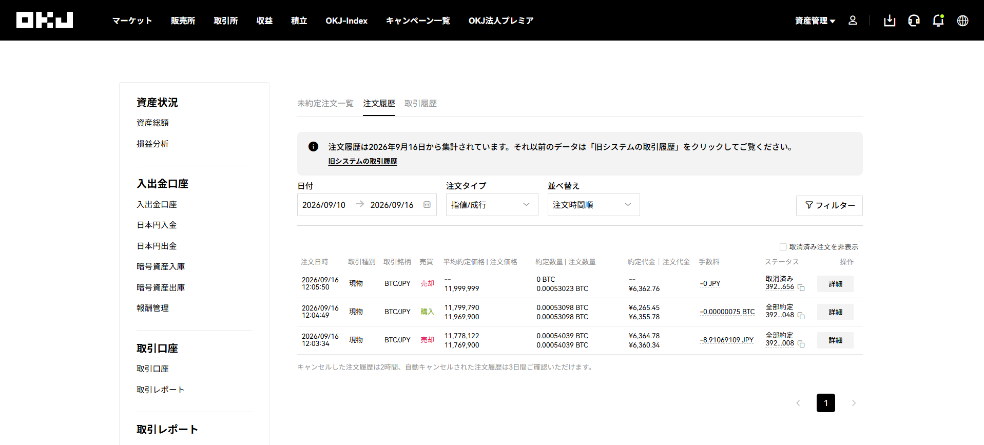
Task: Click the end date 2026/09/16 field
Action: click(392, 205)
